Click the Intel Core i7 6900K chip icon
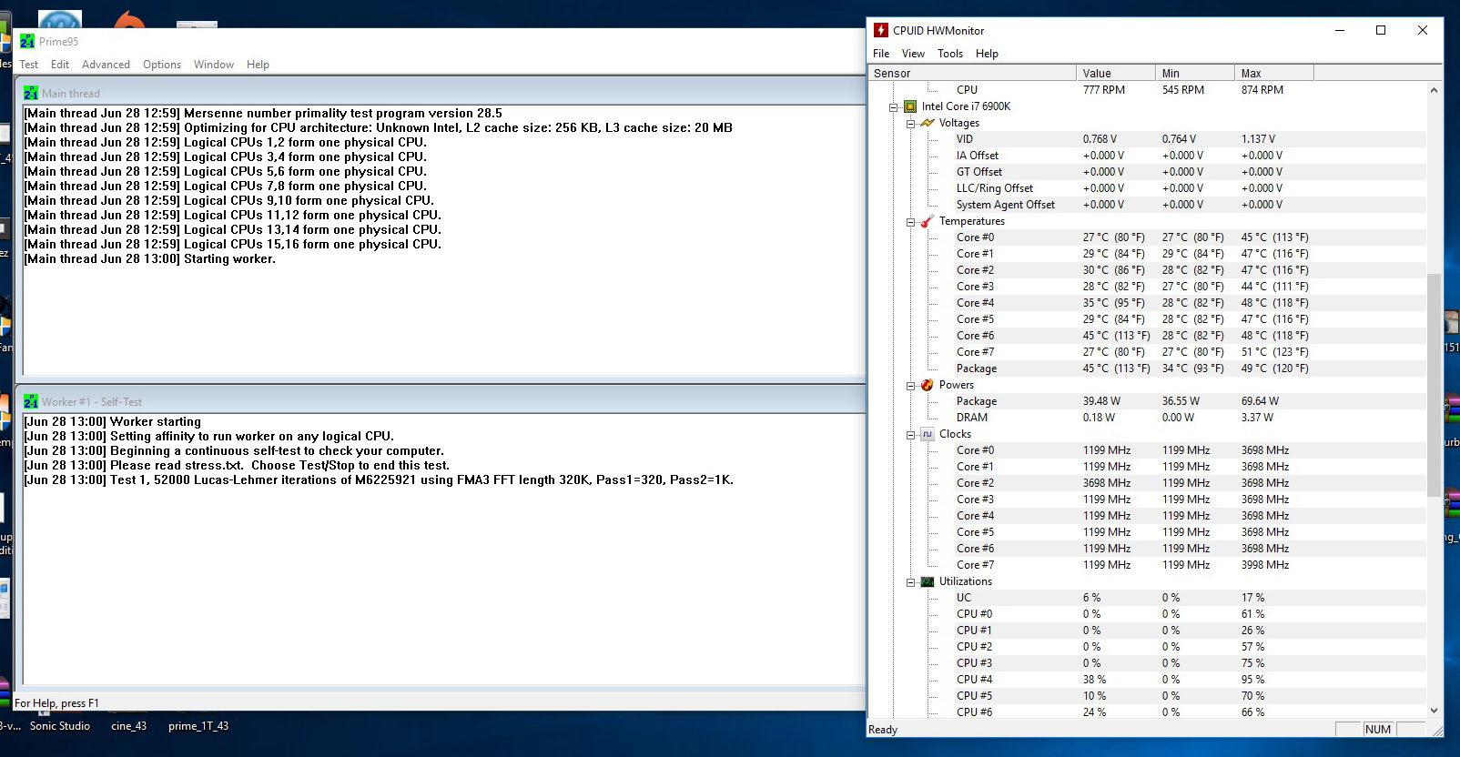 coord(910,106)
